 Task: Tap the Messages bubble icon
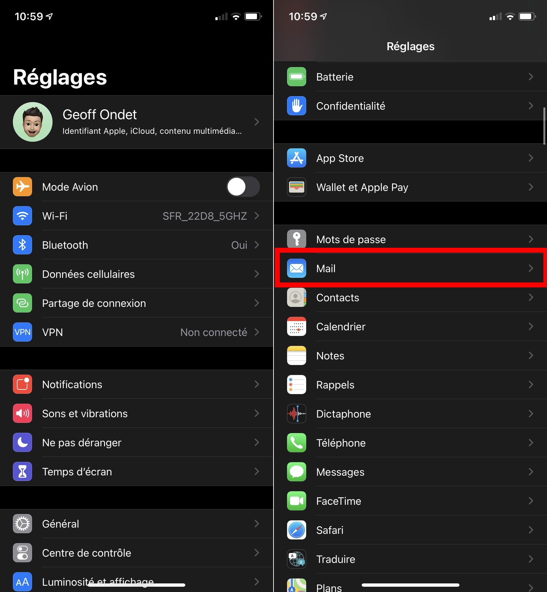(297, 472)
